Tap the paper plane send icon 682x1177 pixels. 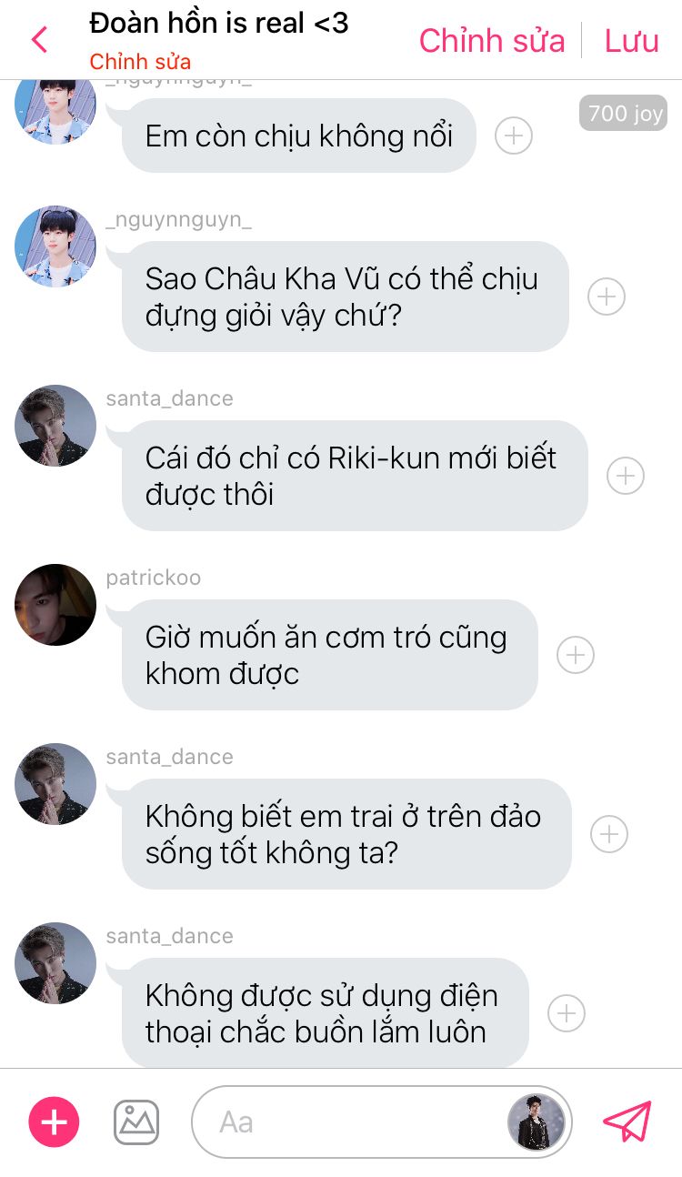[627, 1122]
